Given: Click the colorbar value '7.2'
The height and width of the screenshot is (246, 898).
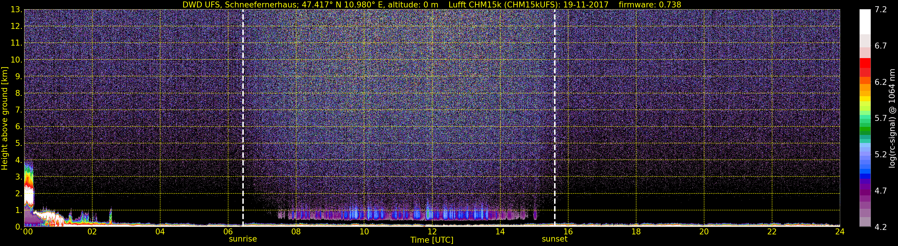Looking at the screenshot, I should click(881, 10).
